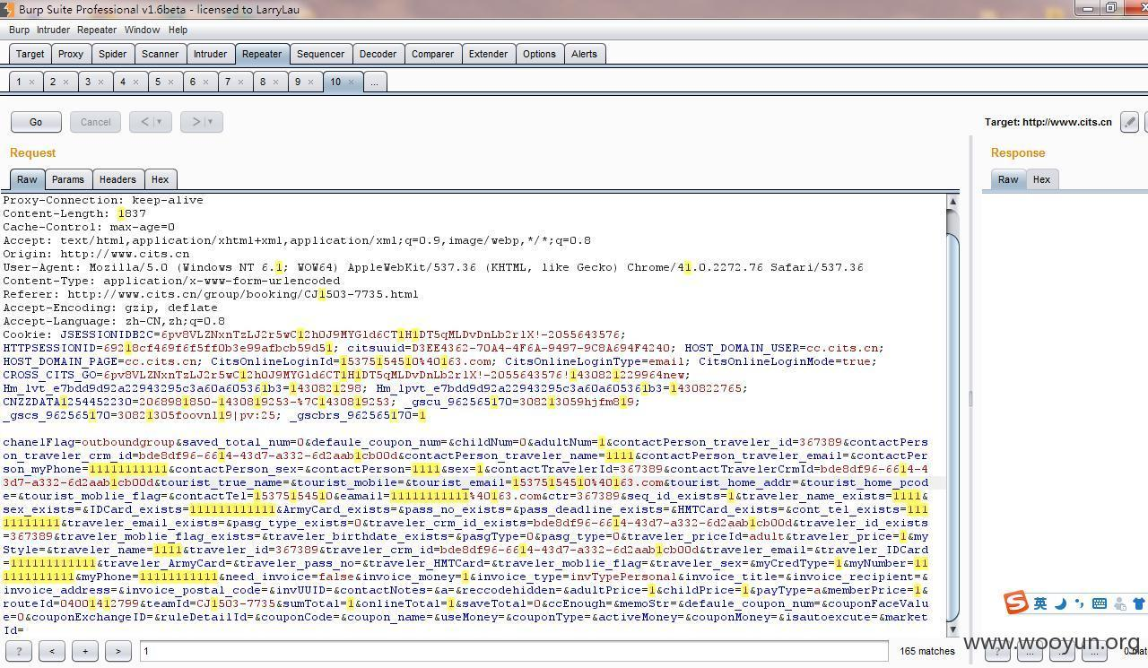Switch to the Proxy tool tab
This screenshot has width=1148, height=668.
point(71,54)
